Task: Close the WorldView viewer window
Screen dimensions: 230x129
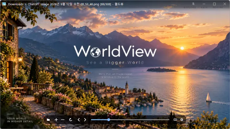Action: point(225,4)
